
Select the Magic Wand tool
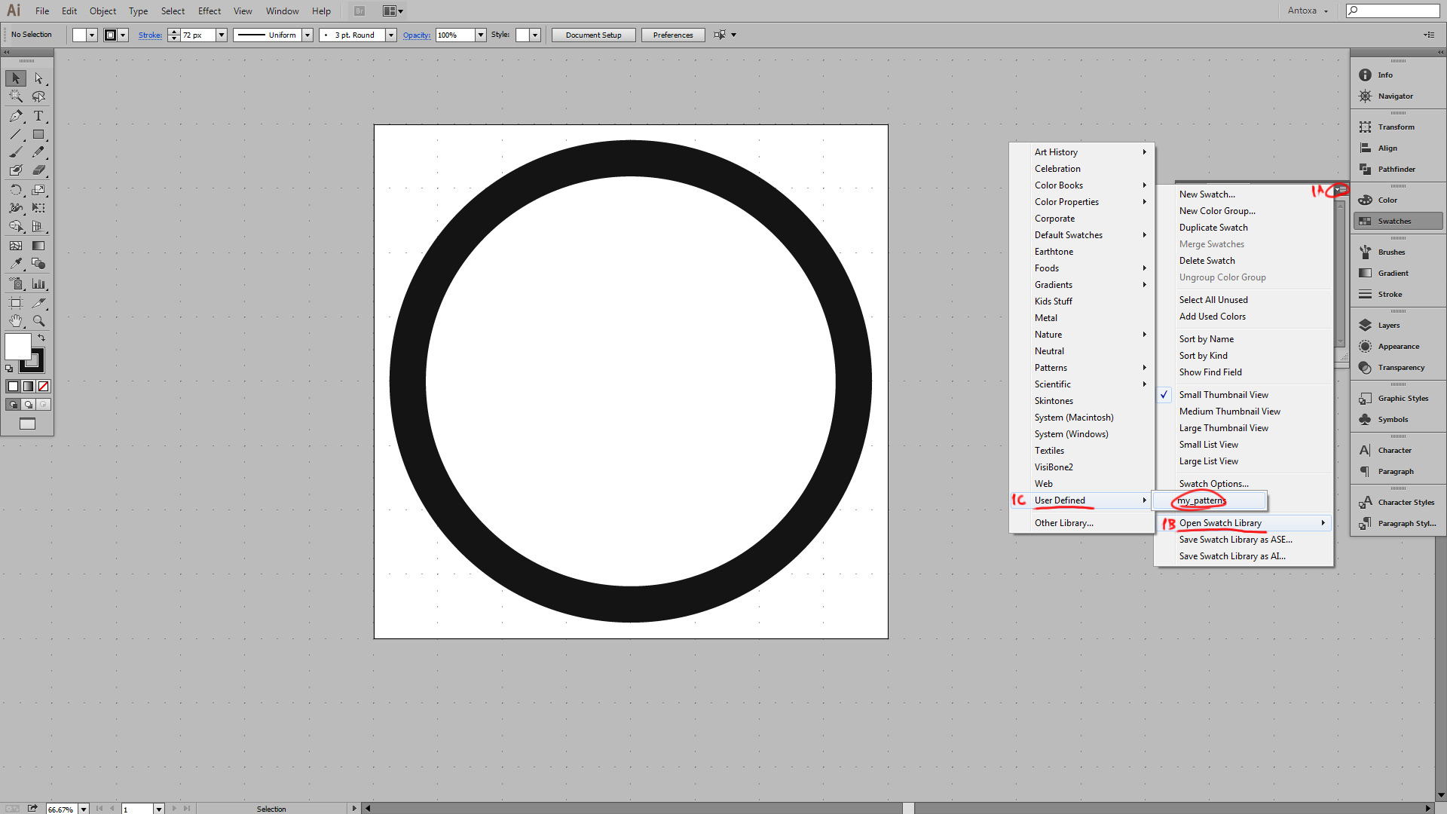16,96
